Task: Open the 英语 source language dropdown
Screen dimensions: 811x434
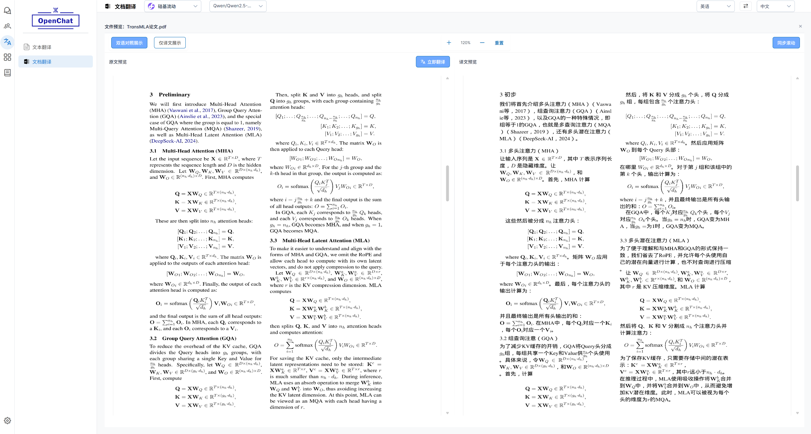Action: (x=715, y=6)
